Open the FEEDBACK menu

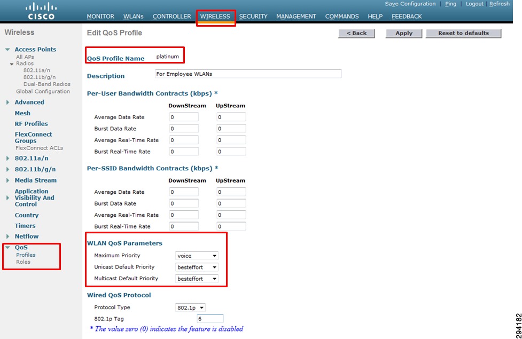click(407, 17)
